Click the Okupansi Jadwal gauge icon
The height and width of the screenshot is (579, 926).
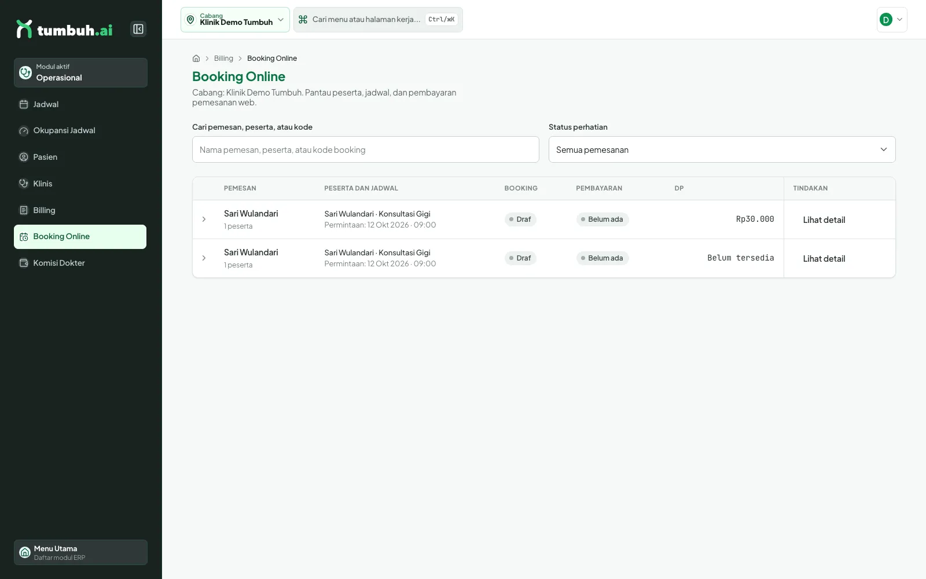click(24, 131)
